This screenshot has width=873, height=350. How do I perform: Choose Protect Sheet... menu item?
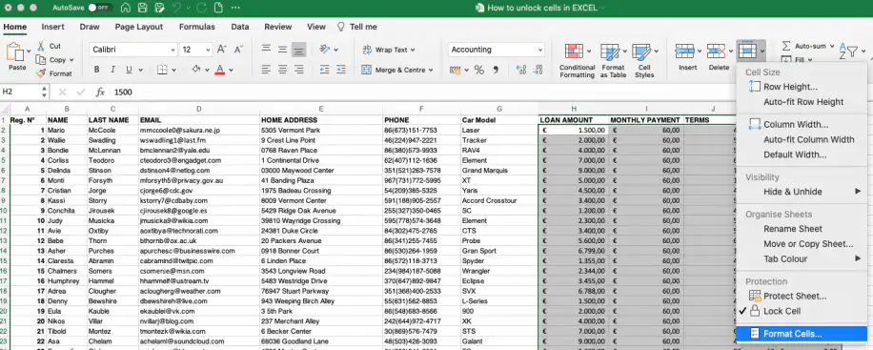click(802, 296)
